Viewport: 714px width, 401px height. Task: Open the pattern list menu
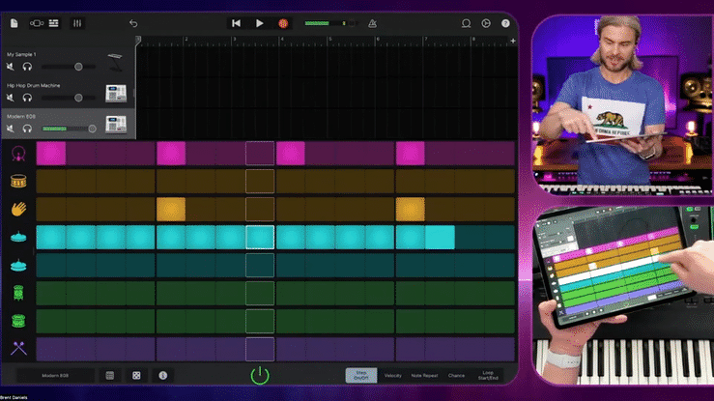[x=110, y=375]
